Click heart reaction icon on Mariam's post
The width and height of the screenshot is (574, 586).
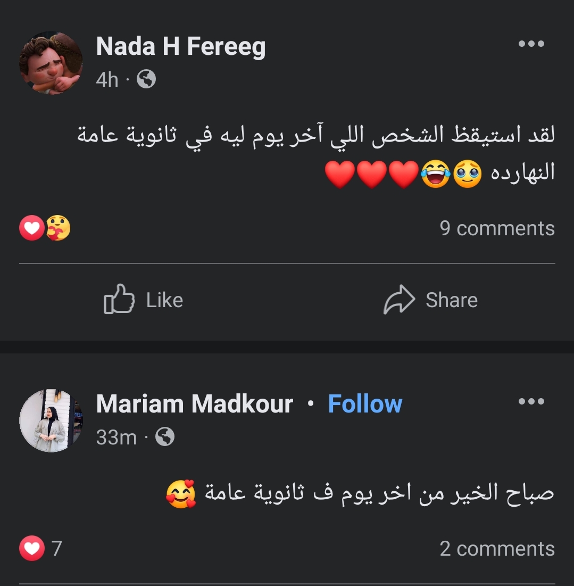(32, 548)
